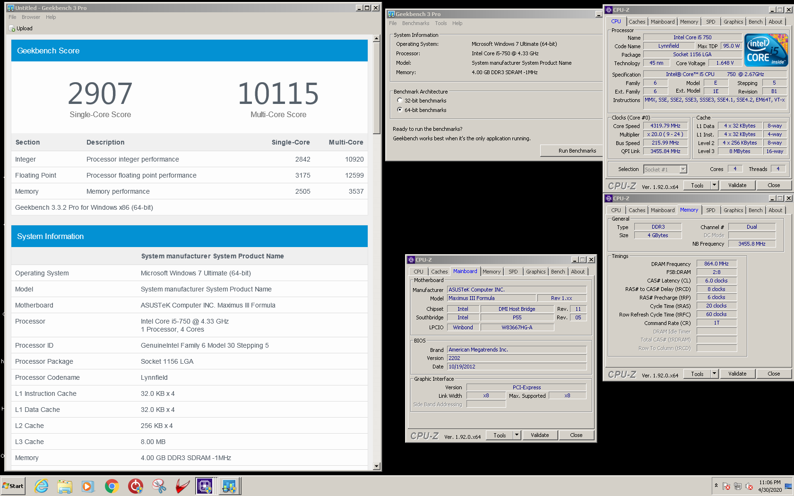Click the Core Speed field 4319.79 MHz

tap(665, 126)
